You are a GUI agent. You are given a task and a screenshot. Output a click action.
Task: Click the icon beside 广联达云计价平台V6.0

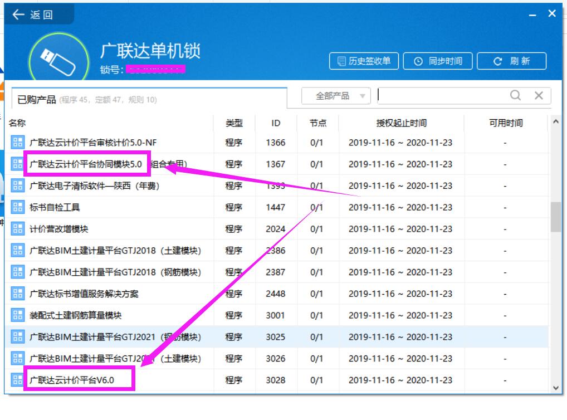click(x=17, y=380)
